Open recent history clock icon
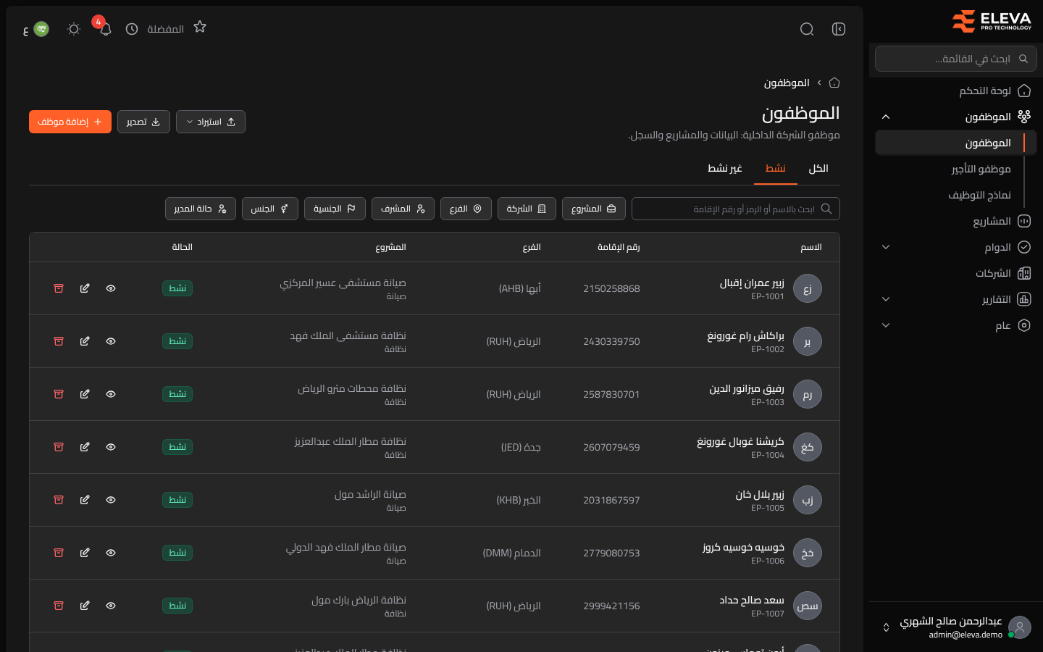Image resolution: width=1043 pixels, height=652 pixels. click(x=132, y=29)
